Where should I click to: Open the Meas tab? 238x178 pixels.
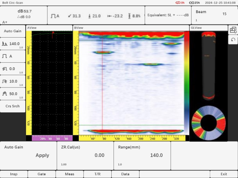tap(70, 174)
